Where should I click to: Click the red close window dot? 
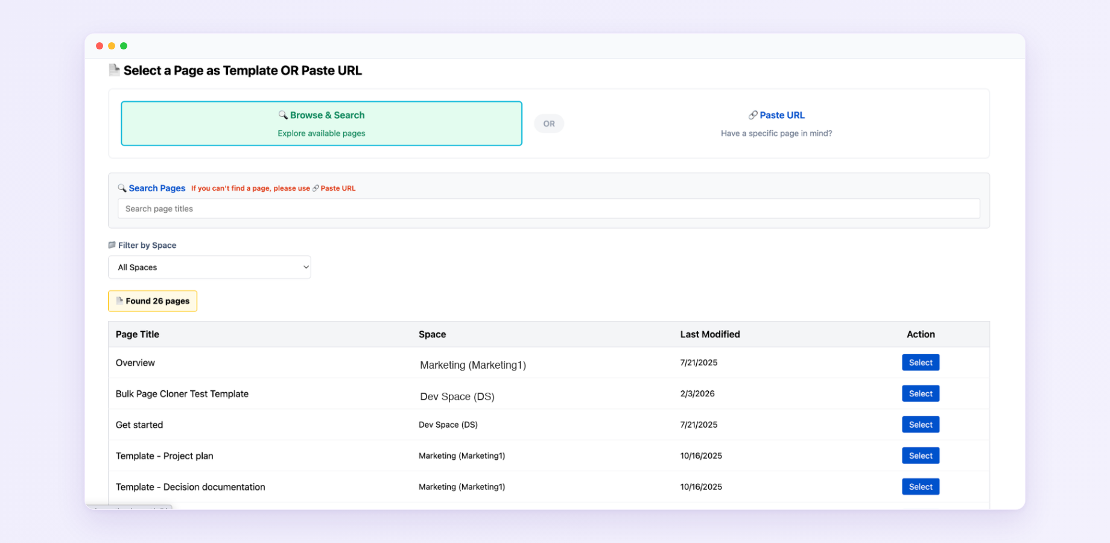coord(100,46)
